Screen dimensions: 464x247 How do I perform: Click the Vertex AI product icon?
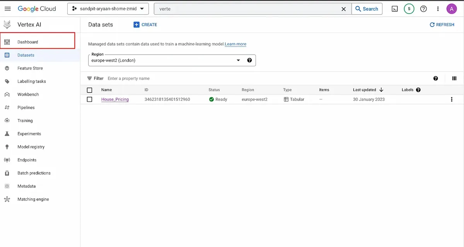coord(7,25)
